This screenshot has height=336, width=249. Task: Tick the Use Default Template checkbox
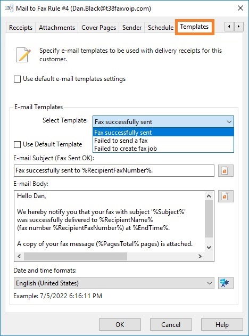17,144
